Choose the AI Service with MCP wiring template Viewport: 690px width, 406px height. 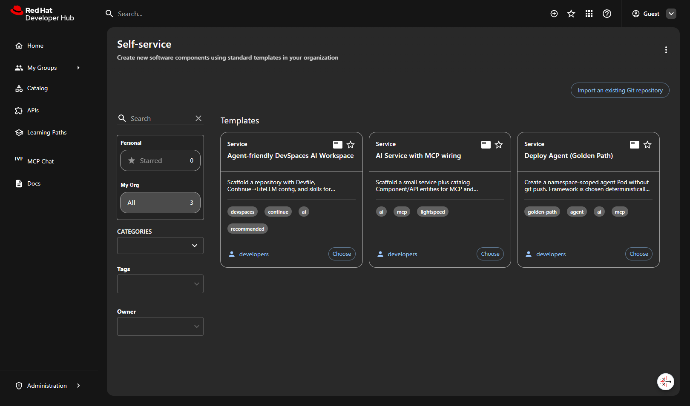[x=490, y=254]
